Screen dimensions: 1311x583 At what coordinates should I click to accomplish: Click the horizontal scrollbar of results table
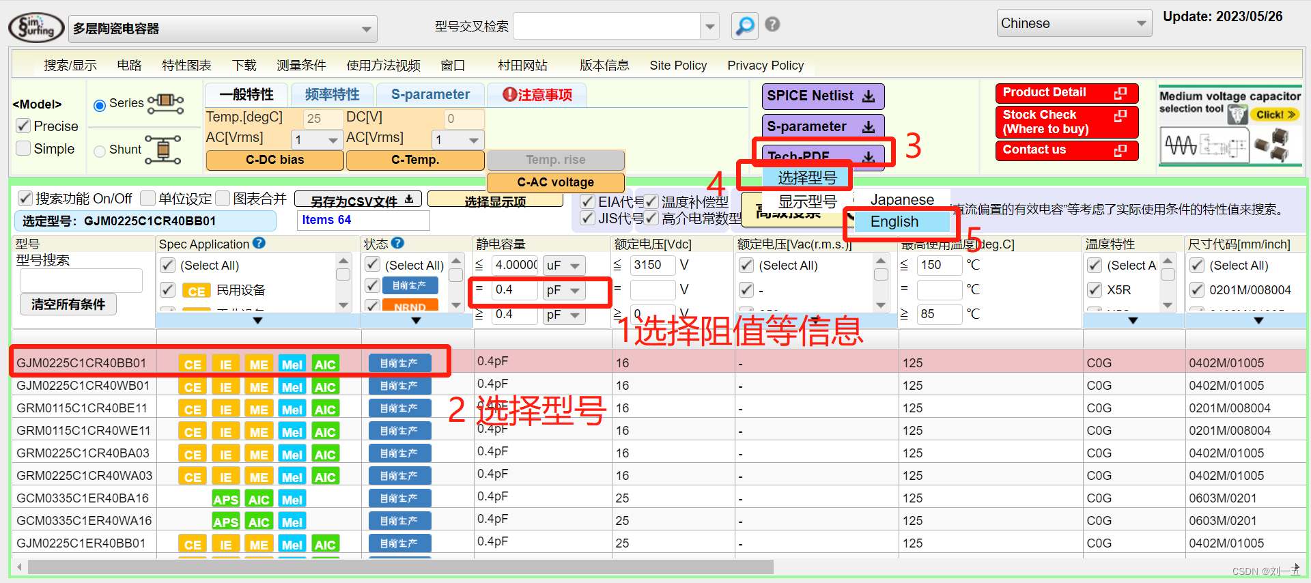pyautogui.click(x=400, y=567)
